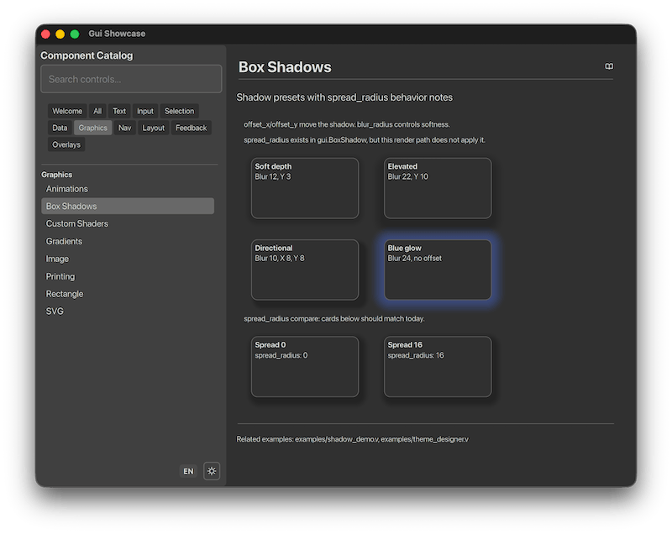Select the Text category tab
The height and width of the screenshot is (534, 672).
[x=119, y=111]
